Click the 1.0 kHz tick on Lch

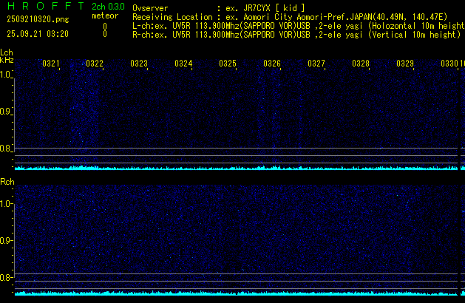[x=7, y=75]
